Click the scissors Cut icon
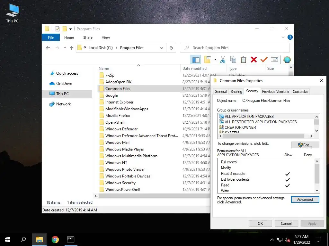This screenshot has width=329, height=246. [223, 60]
